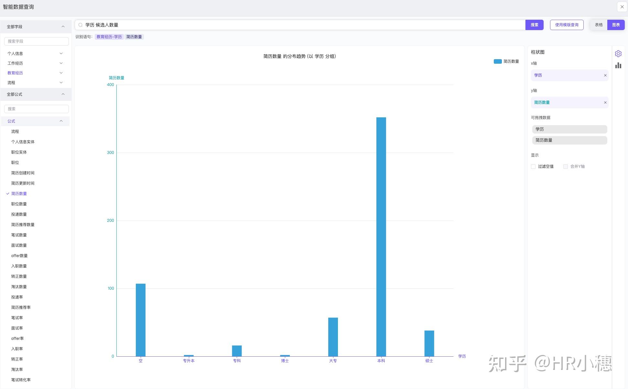628x389 pixels.
Task: Enable the 过滤空值 checkbox
Action: click(533, 167)
